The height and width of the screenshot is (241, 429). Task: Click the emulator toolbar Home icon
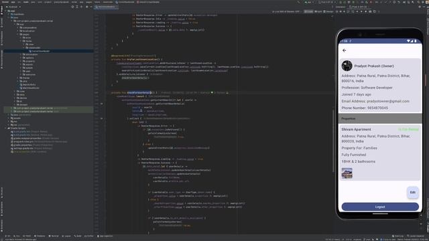click(x=361, y=12)
